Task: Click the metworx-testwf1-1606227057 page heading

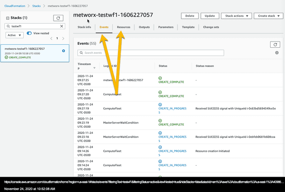Action: coord(113,15)
